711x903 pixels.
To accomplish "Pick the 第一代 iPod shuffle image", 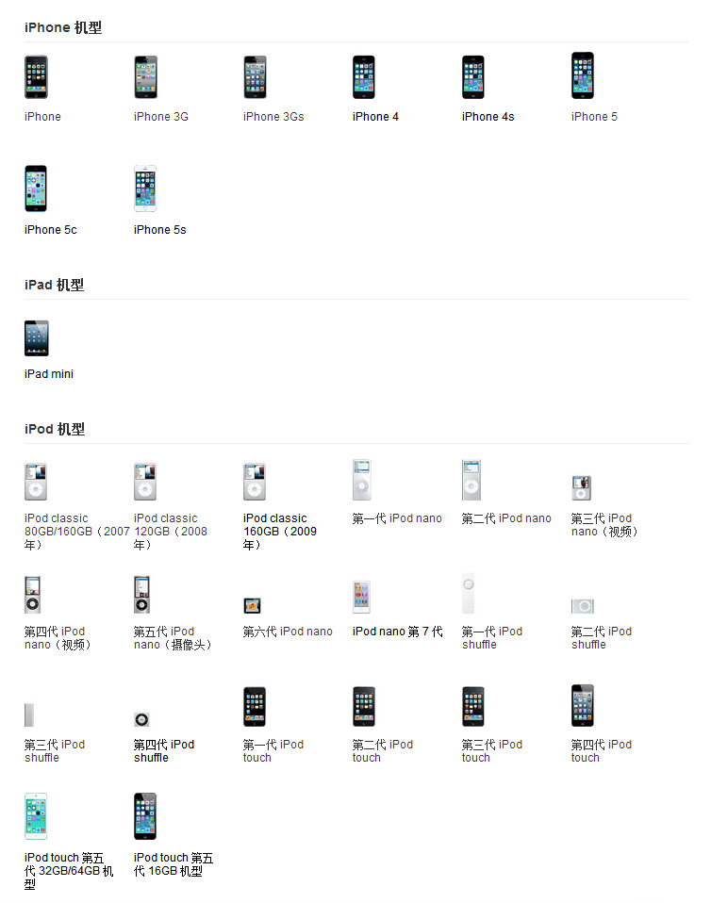I will 469,593.
